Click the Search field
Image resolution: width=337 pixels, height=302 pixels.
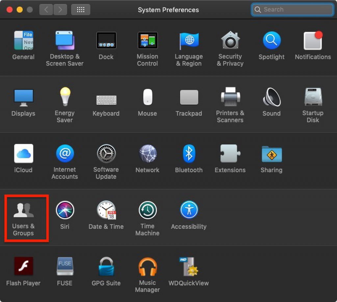click(x=293, y=10)
